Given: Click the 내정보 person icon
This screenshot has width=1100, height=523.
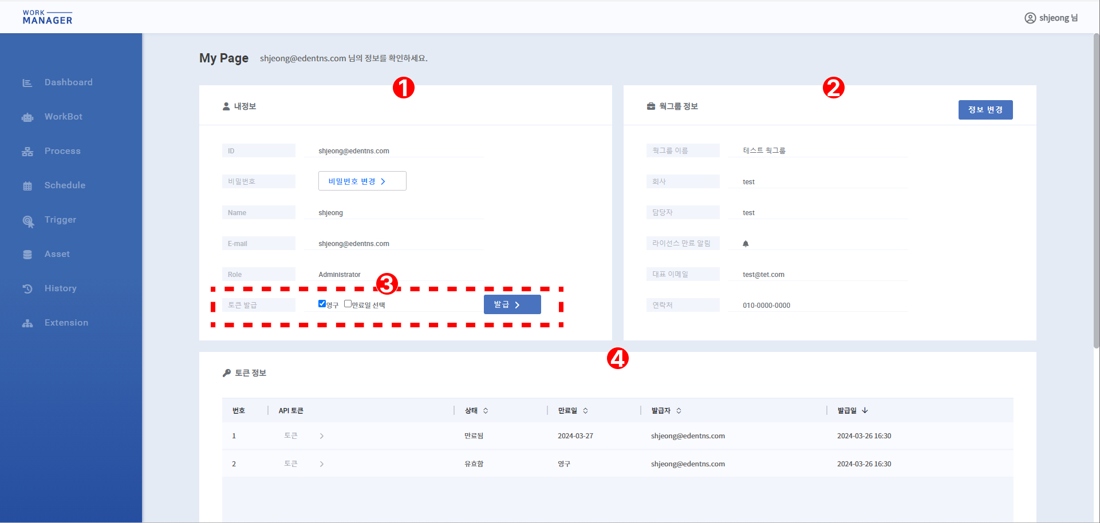Looking at the screenshot, I should point(226,106).
